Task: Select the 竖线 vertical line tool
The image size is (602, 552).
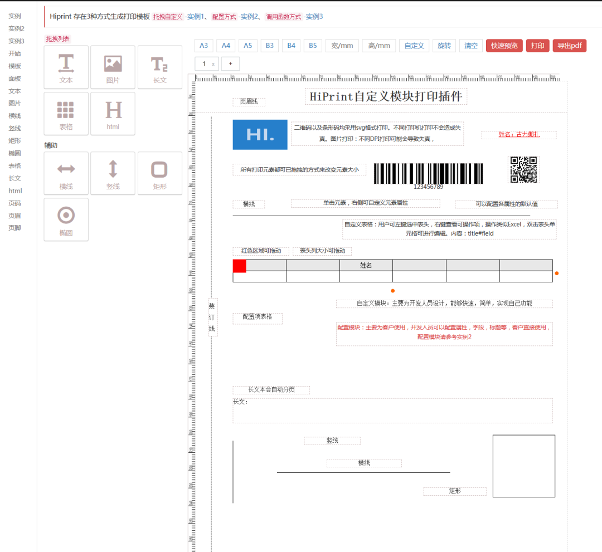Action: 113,173
